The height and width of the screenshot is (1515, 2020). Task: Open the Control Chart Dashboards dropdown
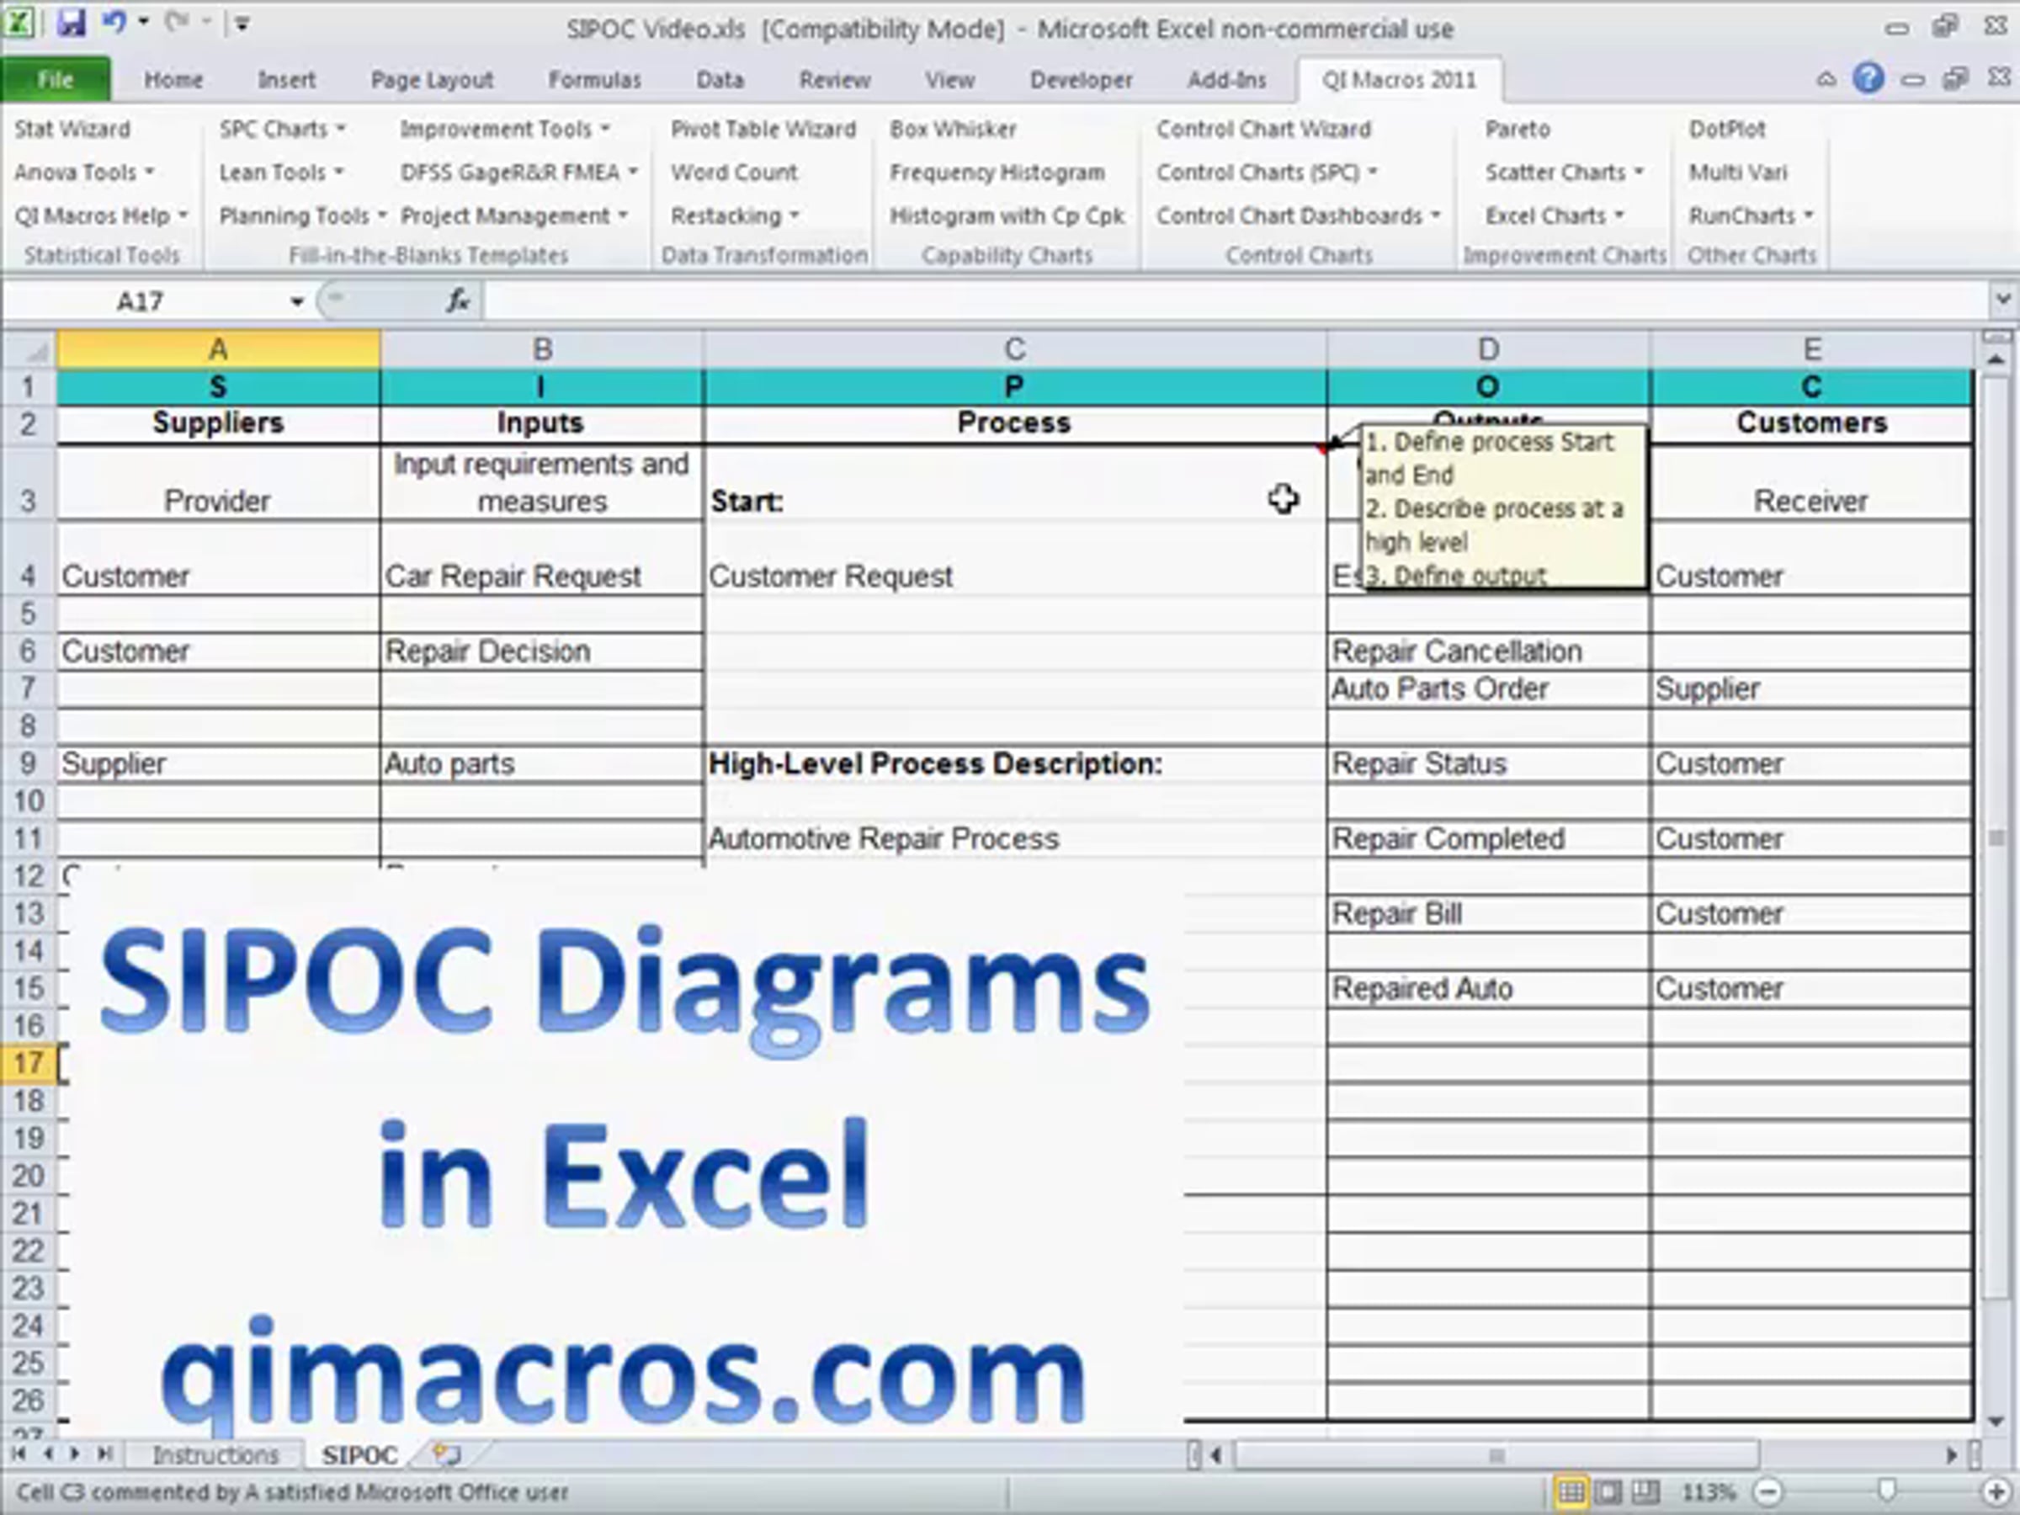[1299, 215]
